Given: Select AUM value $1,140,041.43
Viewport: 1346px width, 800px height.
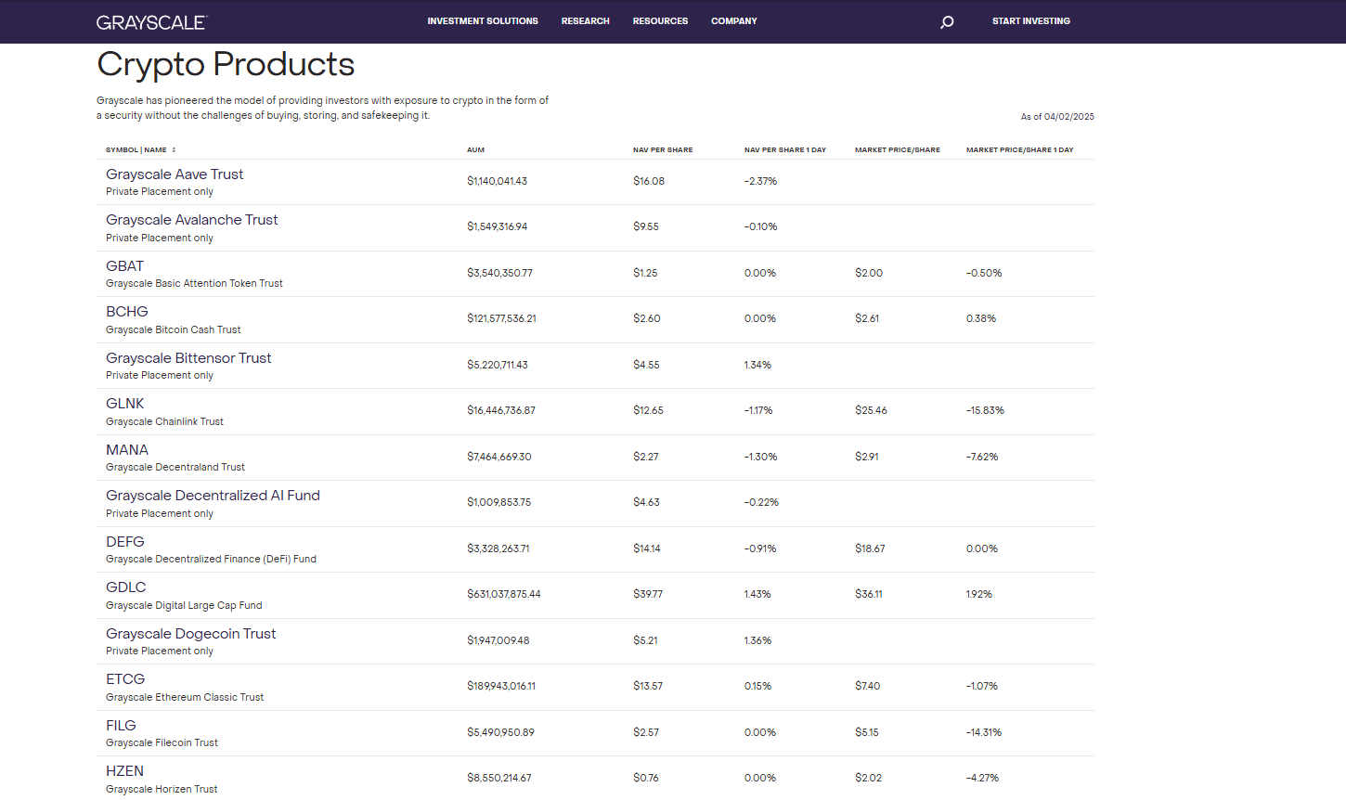Looking at the screenshot, I should click(497, 181).
